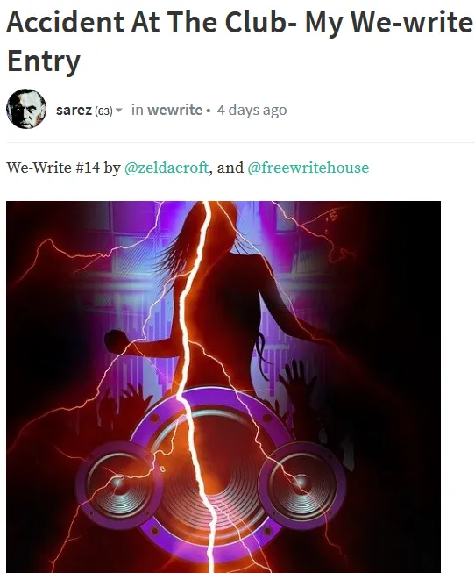475x573 pixels.
Task: Click the thick central lightning bolt
Action: pyautogui.click(x=194, y=383)
